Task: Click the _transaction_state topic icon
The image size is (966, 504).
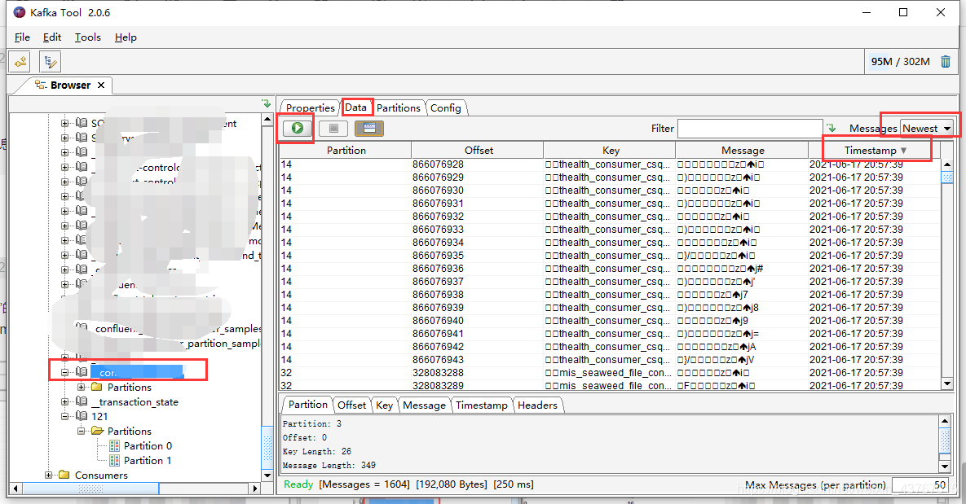Action: [82, 402]
